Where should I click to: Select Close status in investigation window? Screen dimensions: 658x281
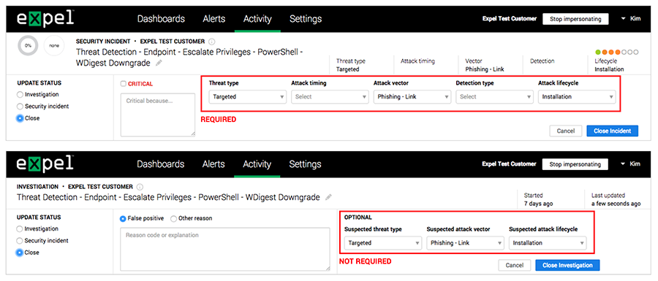[20, 253]
